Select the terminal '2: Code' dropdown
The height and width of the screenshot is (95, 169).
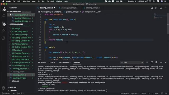(x=132, y=62)
